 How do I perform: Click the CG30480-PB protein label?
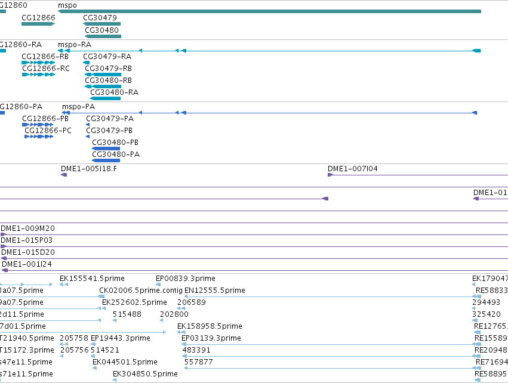[115, 143]
